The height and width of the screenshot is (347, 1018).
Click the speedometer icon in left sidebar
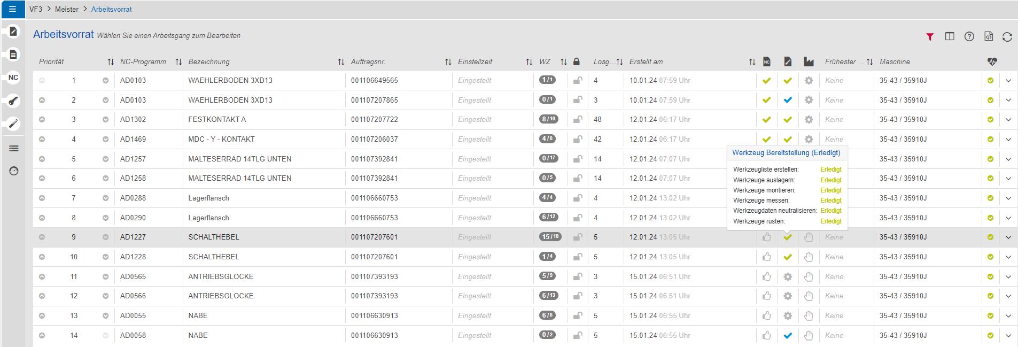14,171
